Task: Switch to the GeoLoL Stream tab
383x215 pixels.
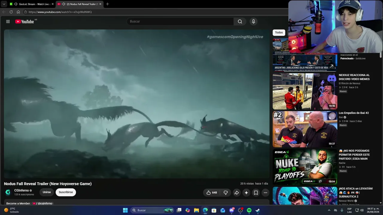Action: pos(31,4)
